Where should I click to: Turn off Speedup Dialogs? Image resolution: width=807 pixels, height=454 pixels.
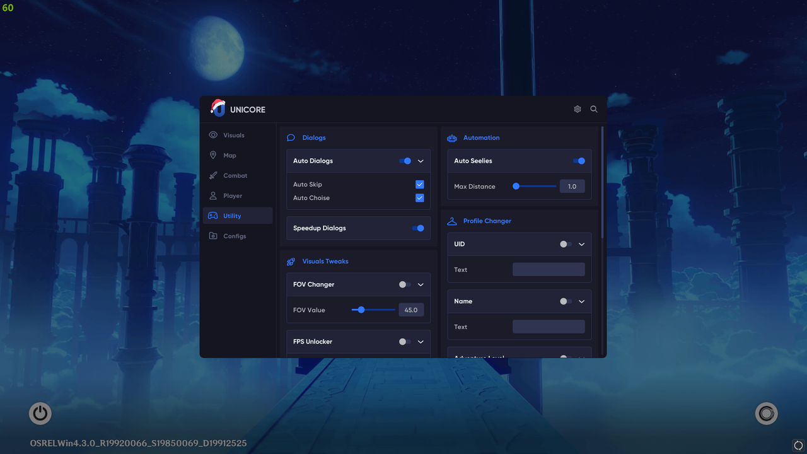418,228
